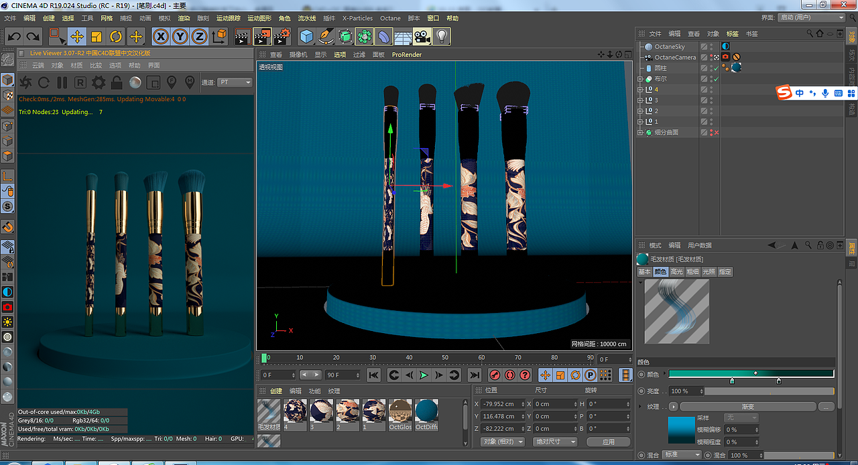The height and width of the screenshot is (465, 858).
Task: Switch to the 高光 material tab
Action: [677, 272]
